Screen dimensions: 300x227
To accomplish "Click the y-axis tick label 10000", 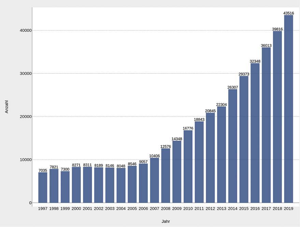I will pos(26,160).
